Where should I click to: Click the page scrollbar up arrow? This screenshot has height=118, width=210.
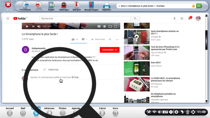coord(206,16)
